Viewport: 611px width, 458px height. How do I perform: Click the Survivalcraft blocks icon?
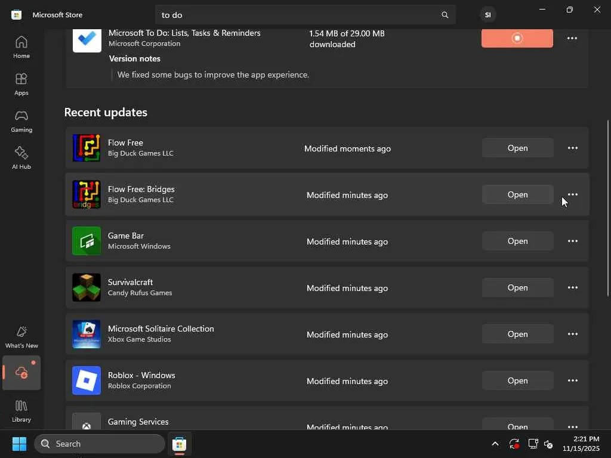87,287
